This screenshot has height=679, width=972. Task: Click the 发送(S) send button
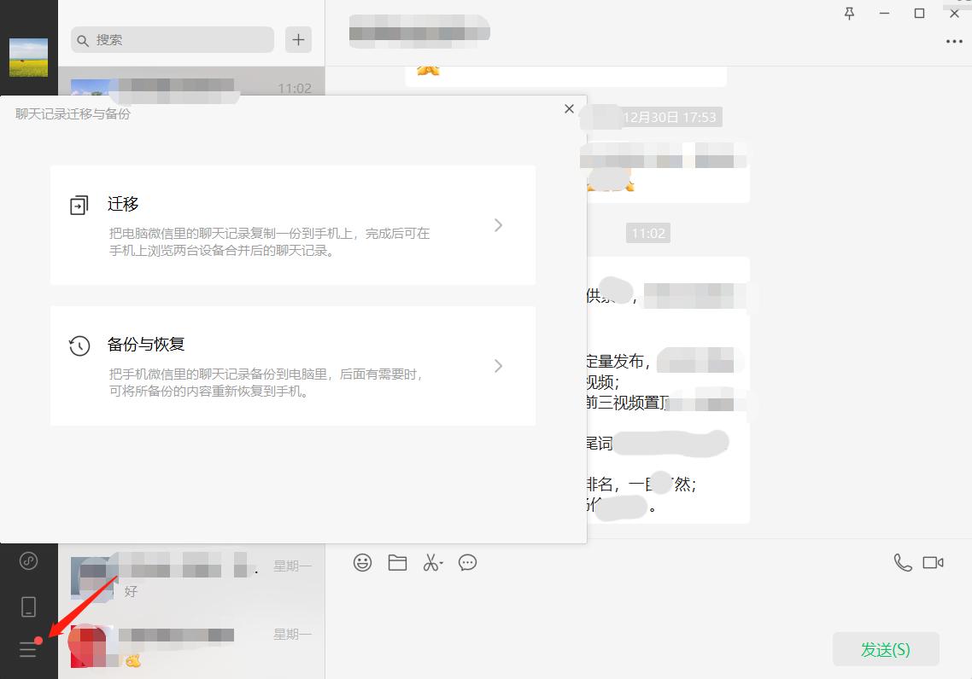tap(885, 649)
